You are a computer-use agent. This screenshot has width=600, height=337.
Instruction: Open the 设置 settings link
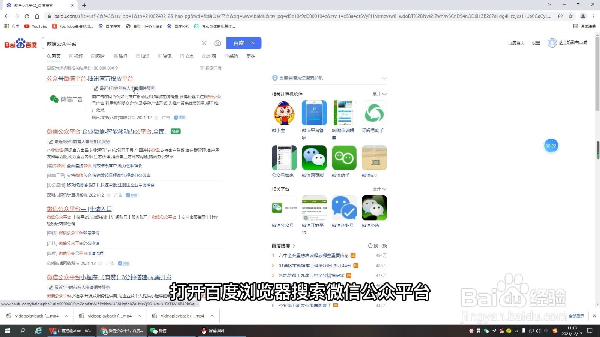[x=536, y=43]
